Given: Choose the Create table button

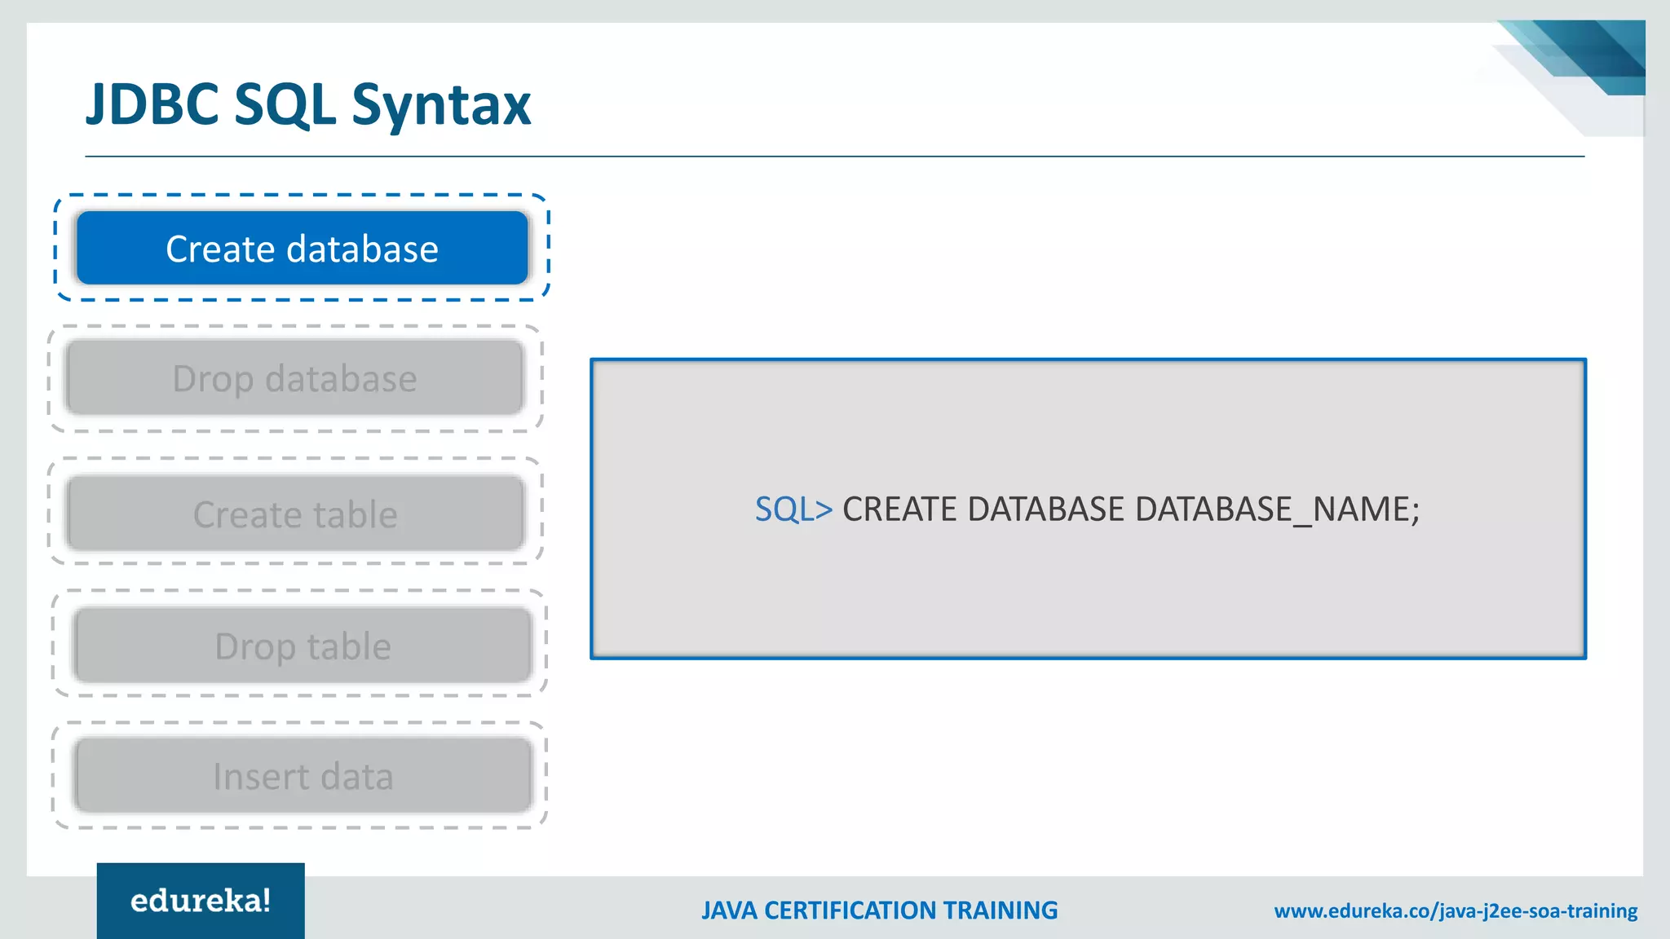Looking at the screenshot, I should (x=294, y=514).
